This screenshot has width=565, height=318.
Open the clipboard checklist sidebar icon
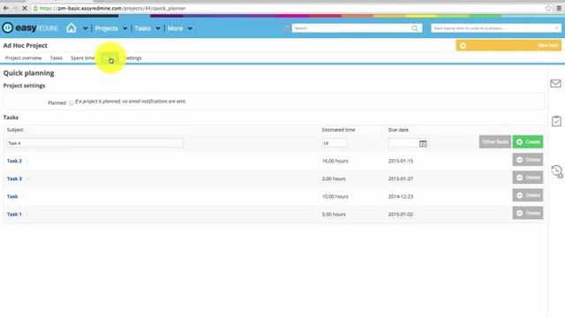pos(556,121)
